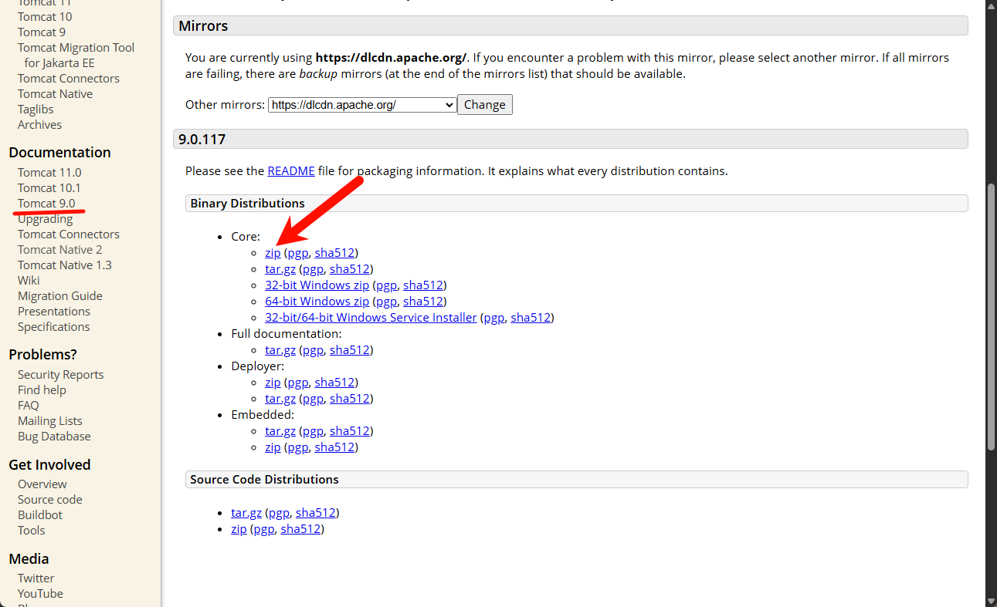This screenshot has width=997, height=607.
Task: Open Tomcat Connectors under Documentation section
Action: [69, 234]
